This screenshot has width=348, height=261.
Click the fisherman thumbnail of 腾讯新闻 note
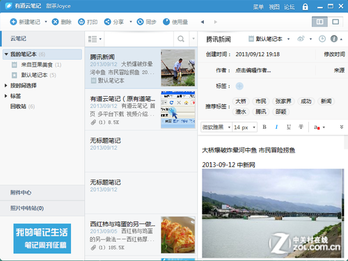(178, 68)
